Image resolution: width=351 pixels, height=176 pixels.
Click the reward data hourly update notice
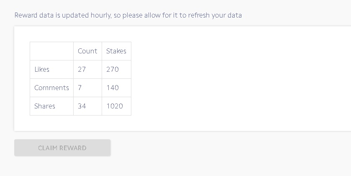click(128, 15)
